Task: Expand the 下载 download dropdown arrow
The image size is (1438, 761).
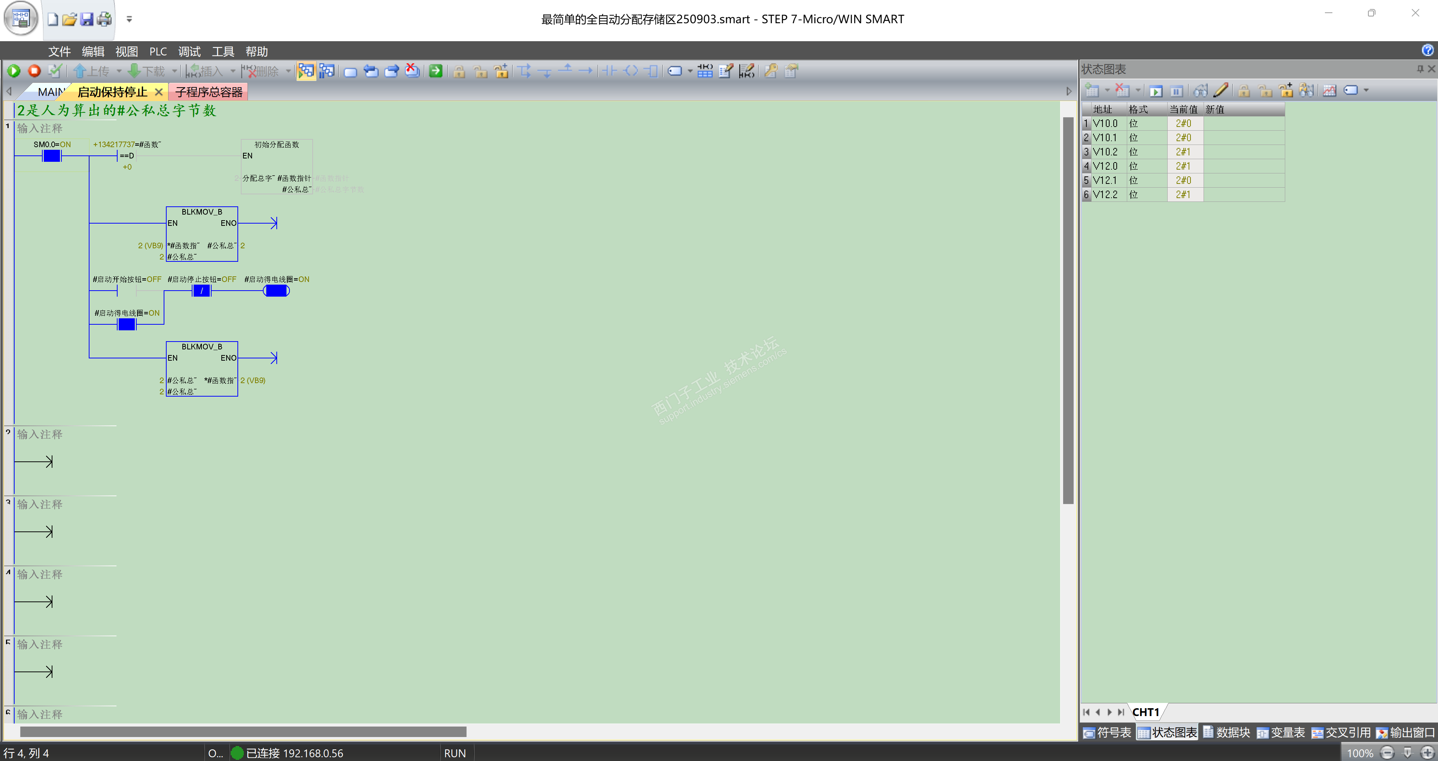Action: pos(174,71)
